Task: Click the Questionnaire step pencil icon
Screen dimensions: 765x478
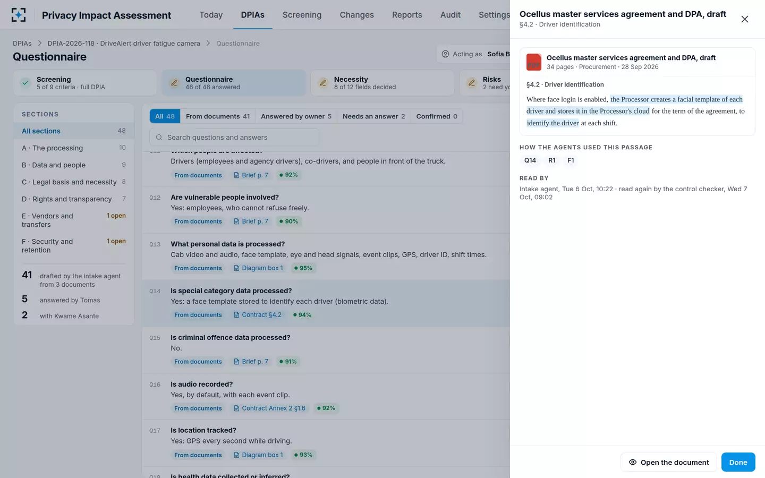Action: click(174, 83)
